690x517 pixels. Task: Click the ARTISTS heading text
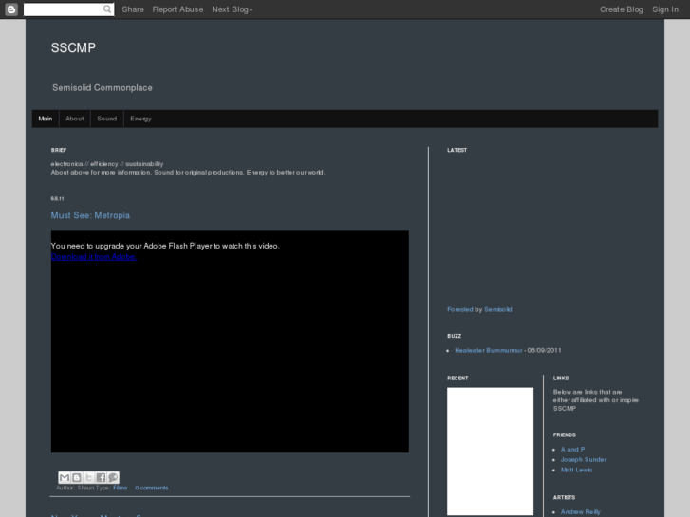tap(564, 498)
